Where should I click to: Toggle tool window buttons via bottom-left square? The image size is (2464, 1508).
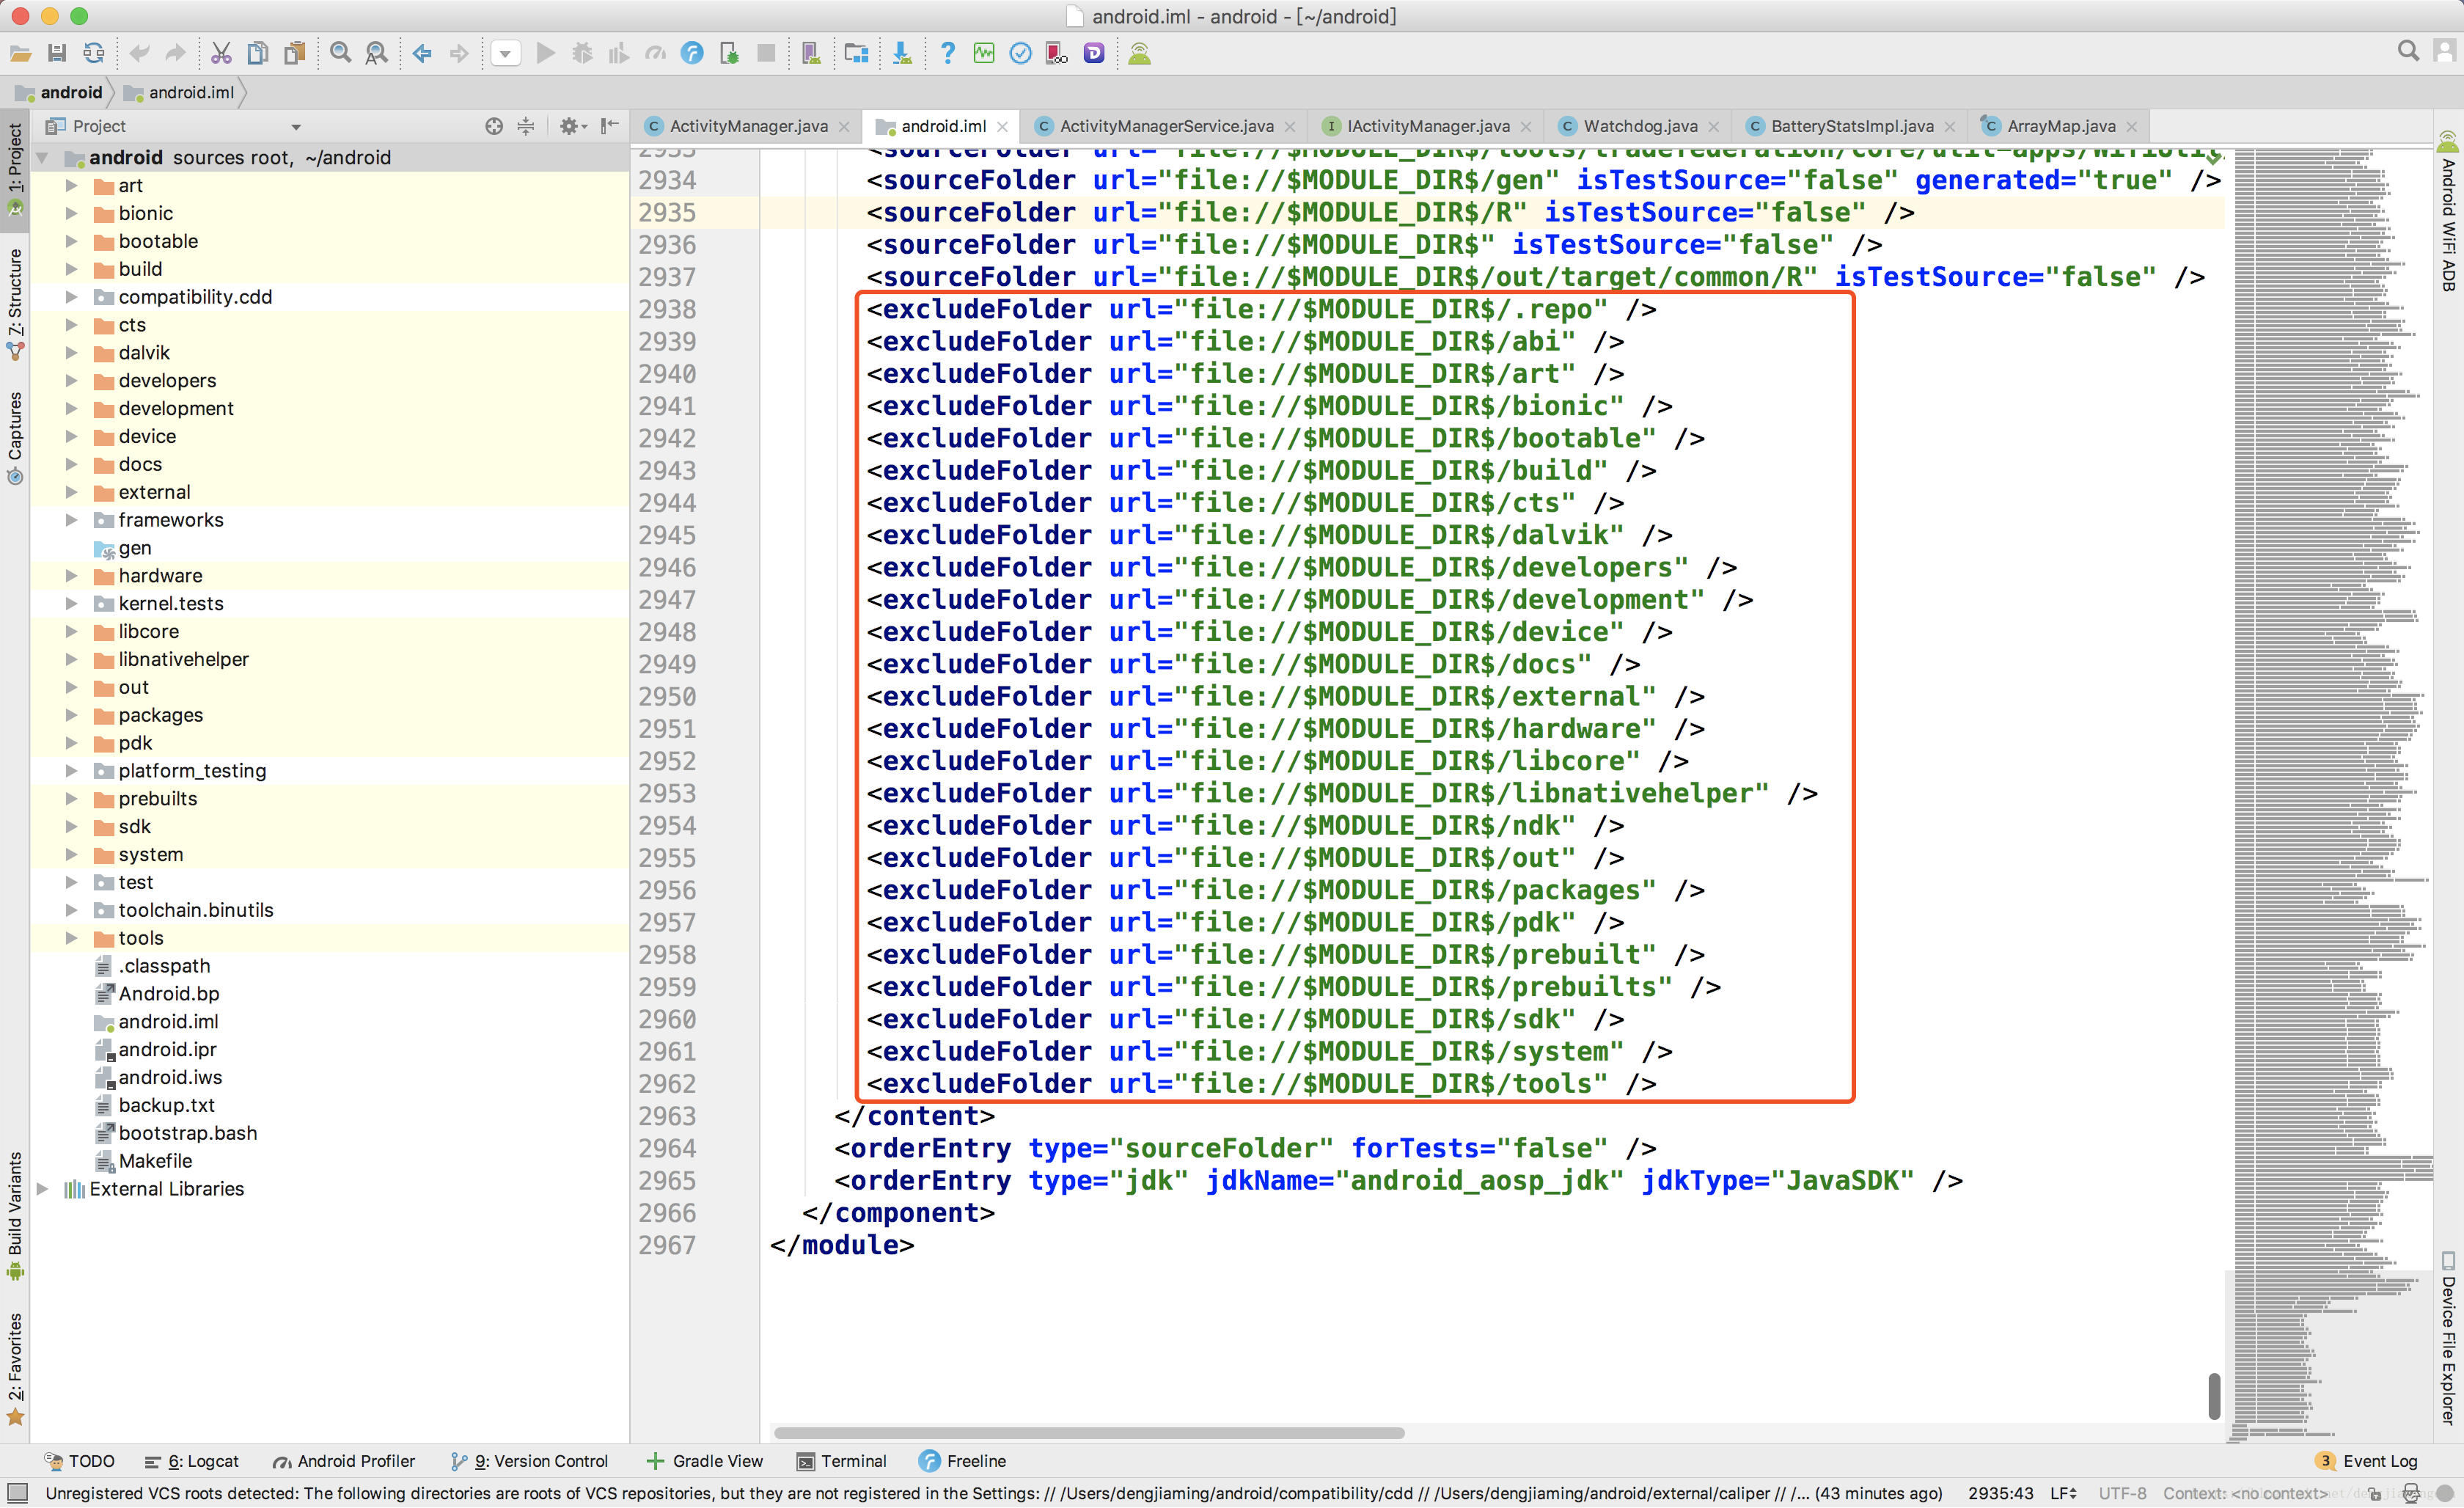(17, 1492)
